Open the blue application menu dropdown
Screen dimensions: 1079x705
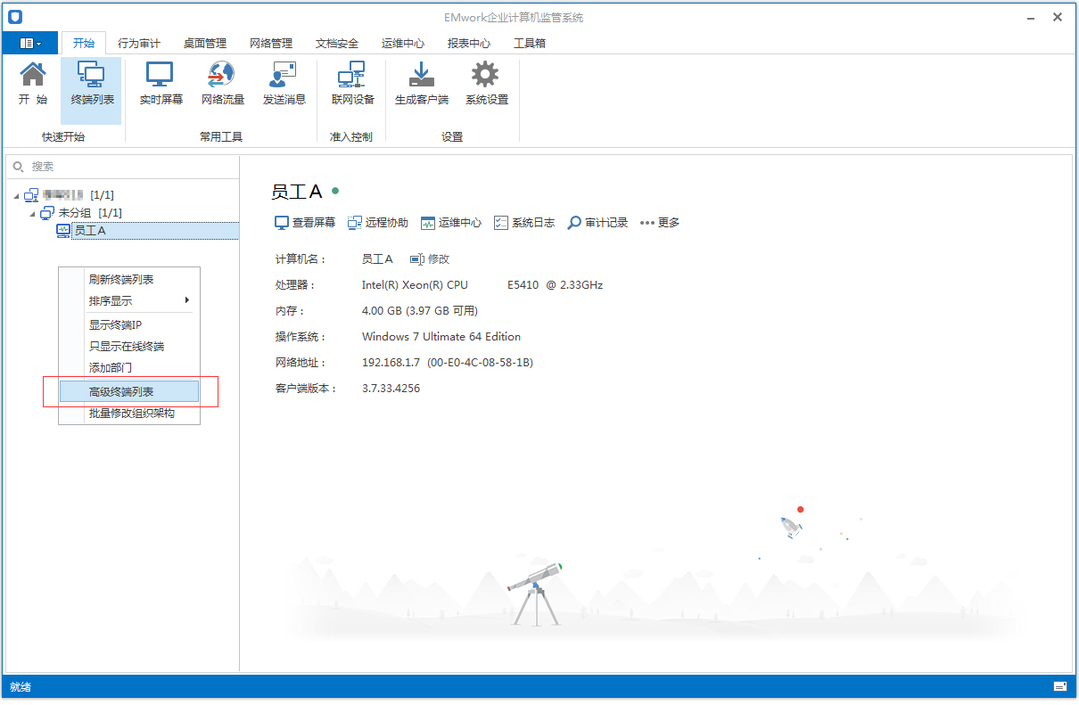tap(30, 43)
